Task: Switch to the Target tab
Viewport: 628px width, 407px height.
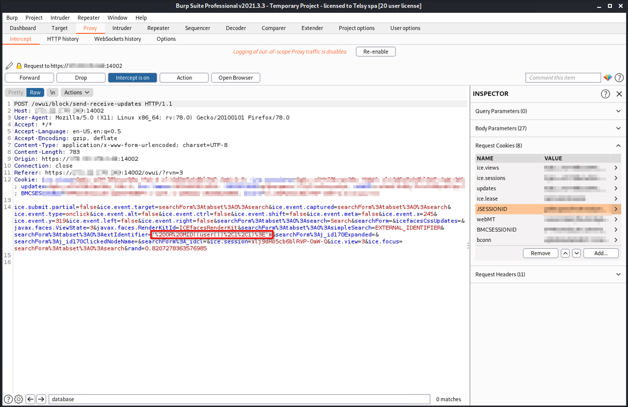Action: tap(59, 28)
